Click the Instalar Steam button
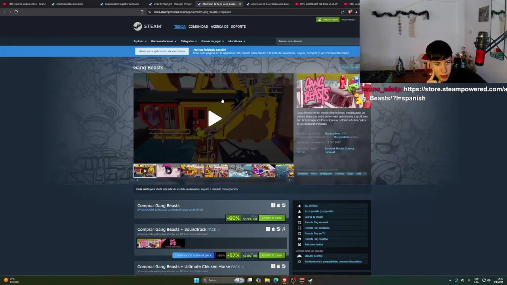Image resolution: width=507 pixels, height=285 pixels. [328, 19]
